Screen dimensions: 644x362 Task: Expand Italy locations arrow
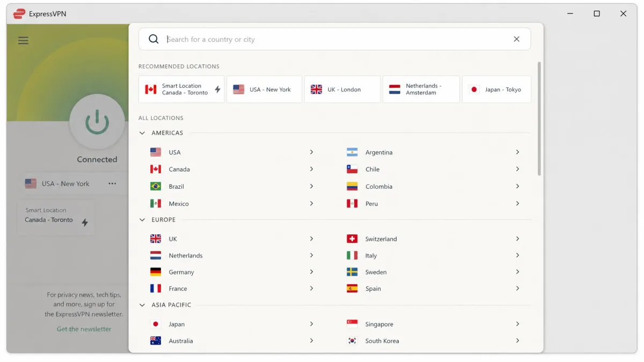coord(517,255)
